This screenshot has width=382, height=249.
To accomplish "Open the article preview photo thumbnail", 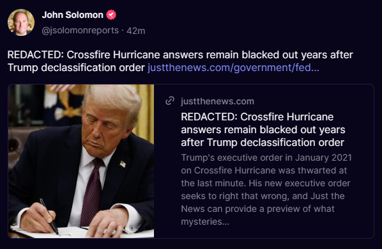I will [x=81, y=161].
